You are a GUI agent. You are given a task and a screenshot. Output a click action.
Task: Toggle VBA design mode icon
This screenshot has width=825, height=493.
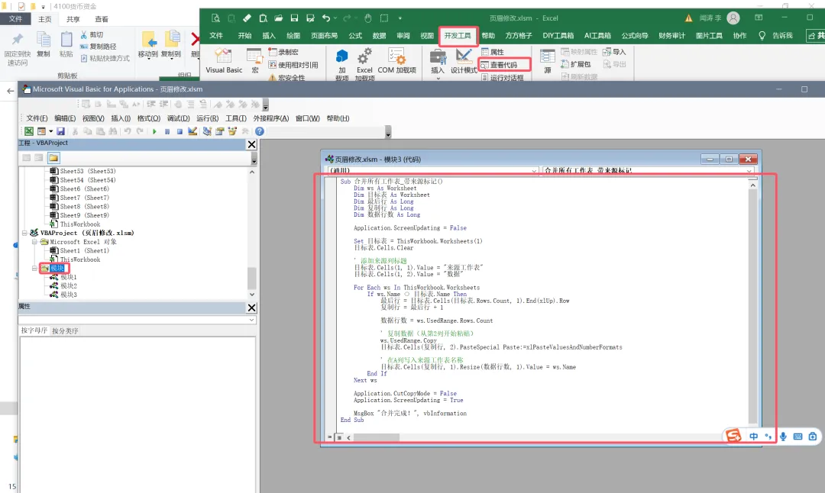coord(192,131)
